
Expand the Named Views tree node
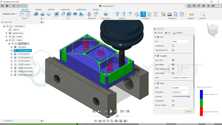point(6,33)
